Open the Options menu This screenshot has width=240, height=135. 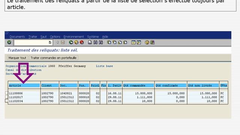(55, 37)
